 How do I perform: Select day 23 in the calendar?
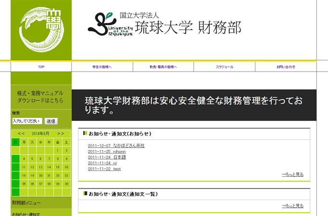pos(66,176)
